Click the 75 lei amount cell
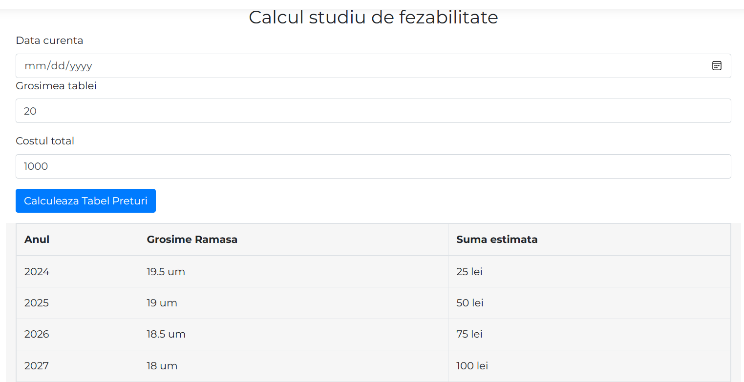744x382 pixels. 469,334
